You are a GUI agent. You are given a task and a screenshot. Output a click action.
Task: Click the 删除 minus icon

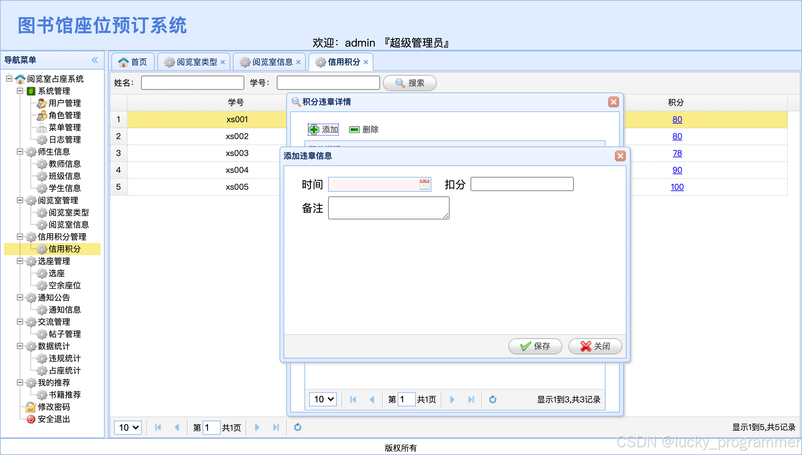[354, 130]
